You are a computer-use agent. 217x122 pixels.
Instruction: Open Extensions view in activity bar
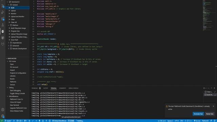3,19
